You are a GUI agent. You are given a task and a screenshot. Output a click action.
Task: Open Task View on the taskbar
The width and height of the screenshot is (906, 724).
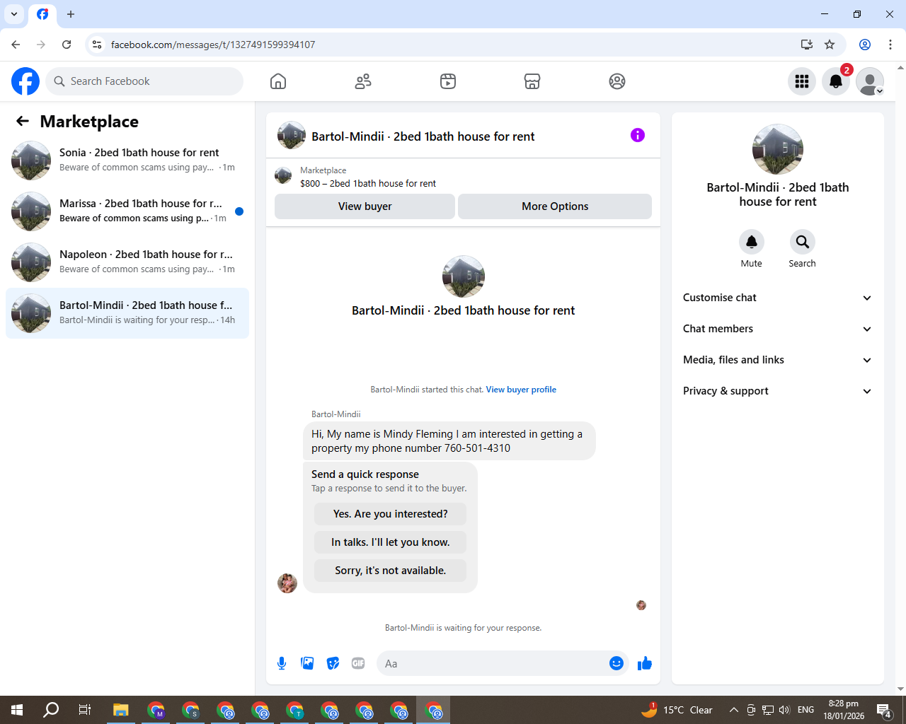tap(85, 710)
